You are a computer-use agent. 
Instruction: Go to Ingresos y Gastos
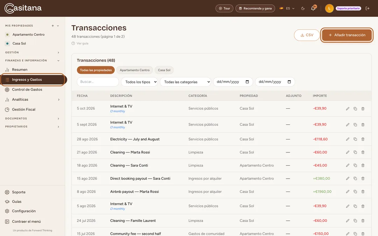click(33, 79)
